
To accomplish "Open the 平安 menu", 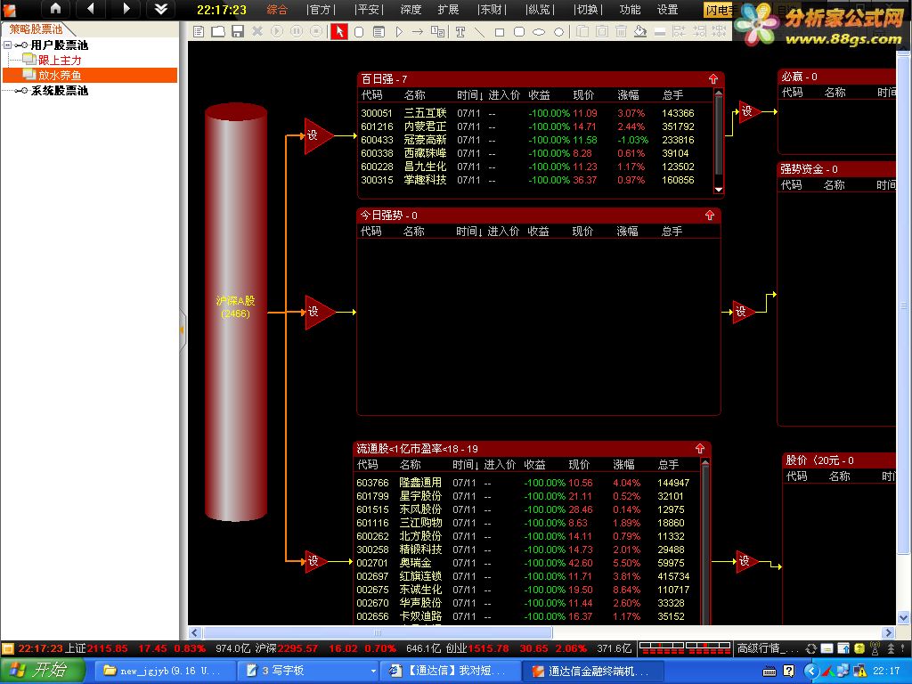I will [368, 9].
